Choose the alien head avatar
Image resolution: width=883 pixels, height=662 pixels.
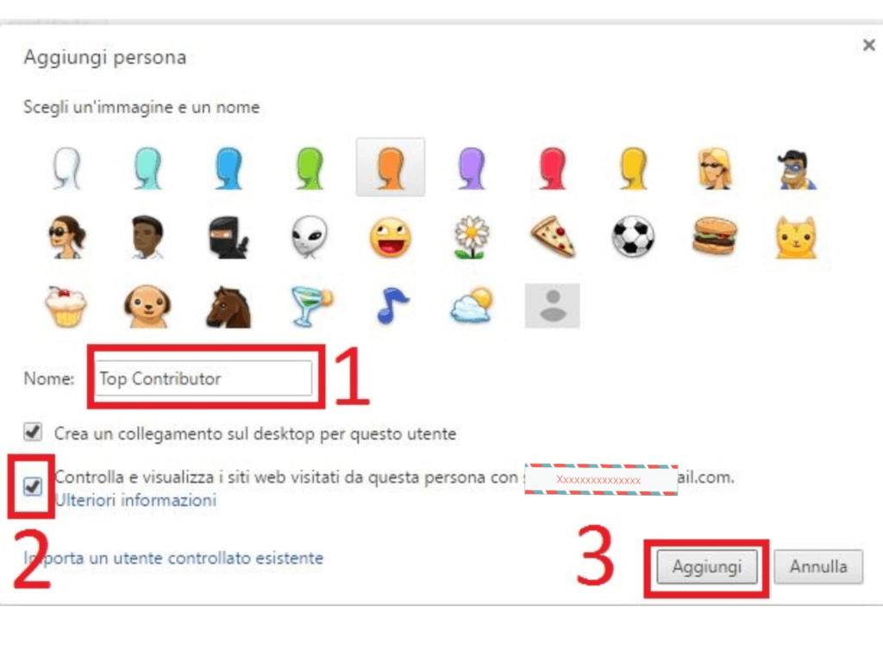(310, 237)
